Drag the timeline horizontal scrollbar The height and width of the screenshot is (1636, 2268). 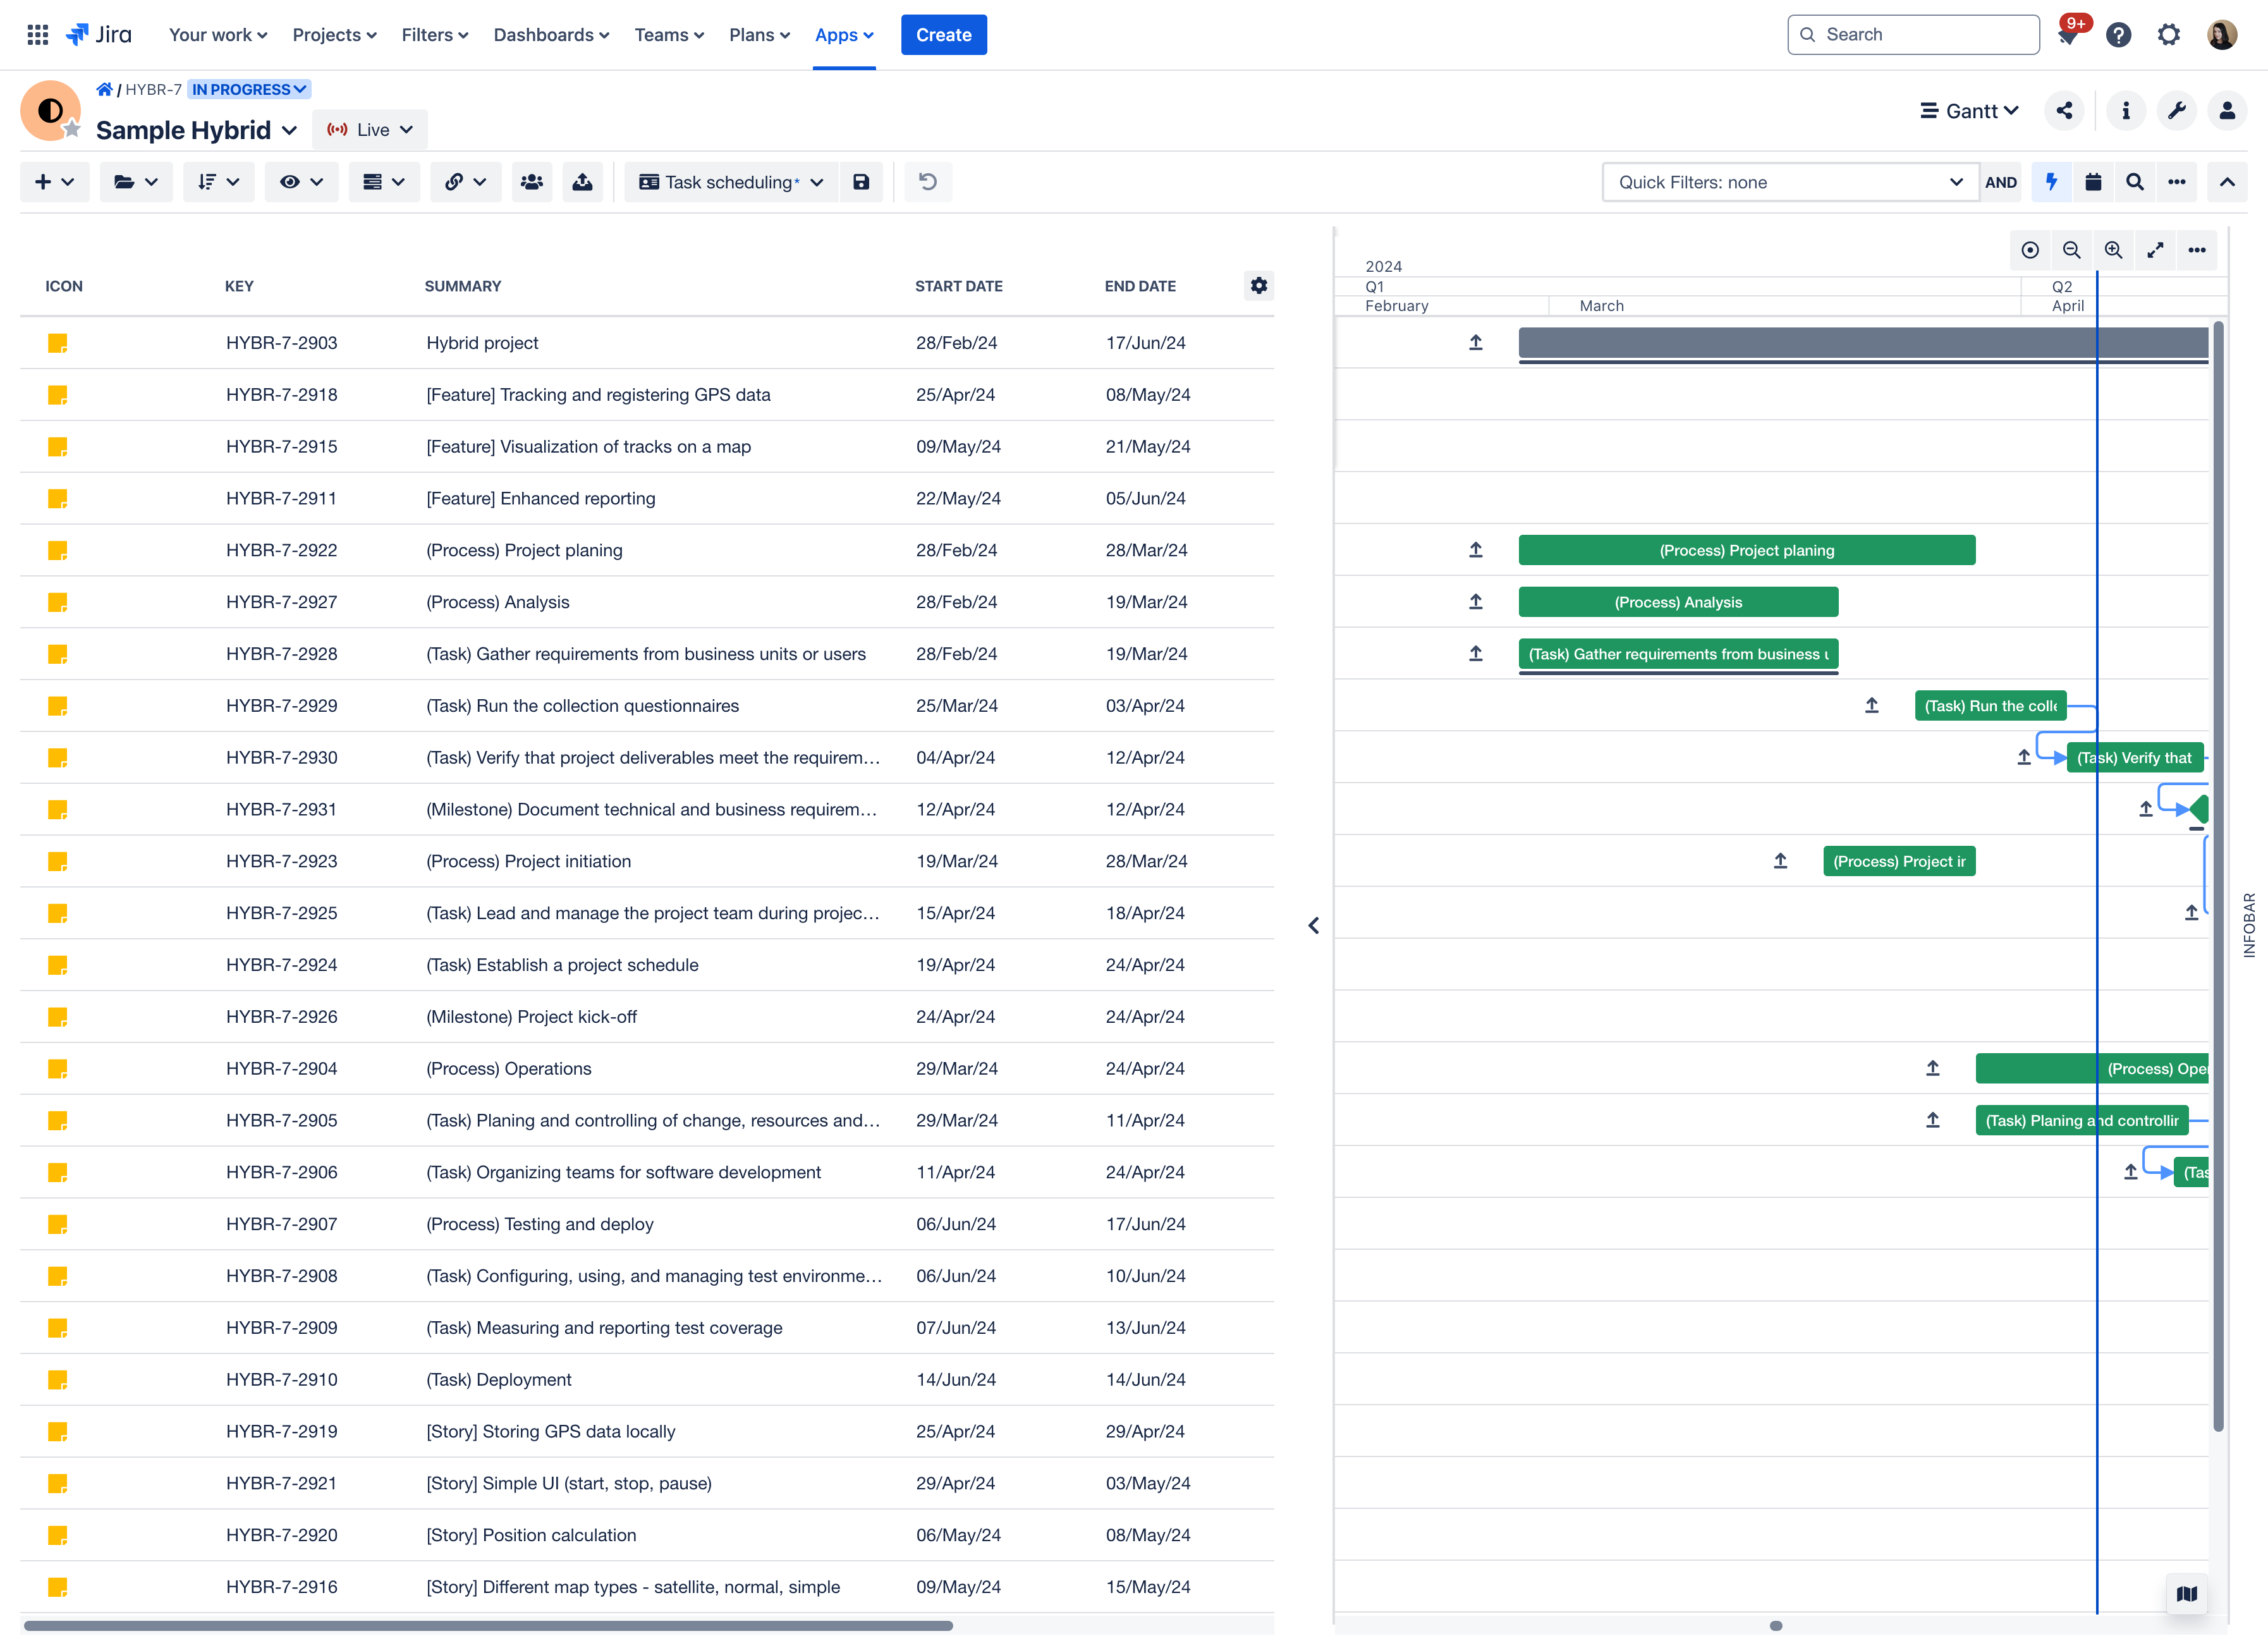[x=1780, y=1623]
